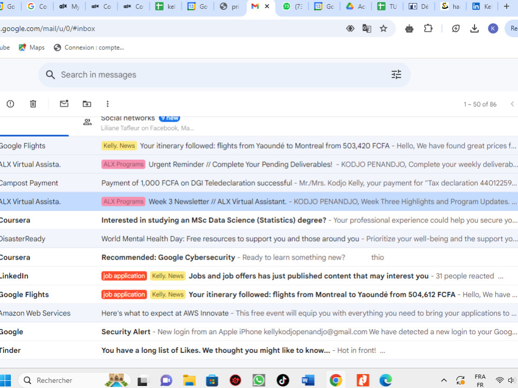The image size is (518, 388).
Task: Click 'job application' label on LinkedIn email
Action: 124,276
